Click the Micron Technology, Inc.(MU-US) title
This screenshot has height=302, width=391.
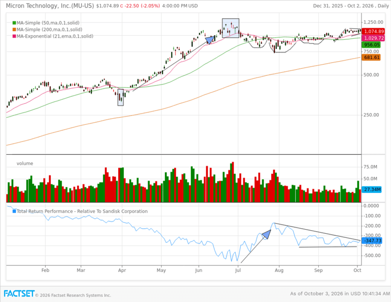click(50, 6)
